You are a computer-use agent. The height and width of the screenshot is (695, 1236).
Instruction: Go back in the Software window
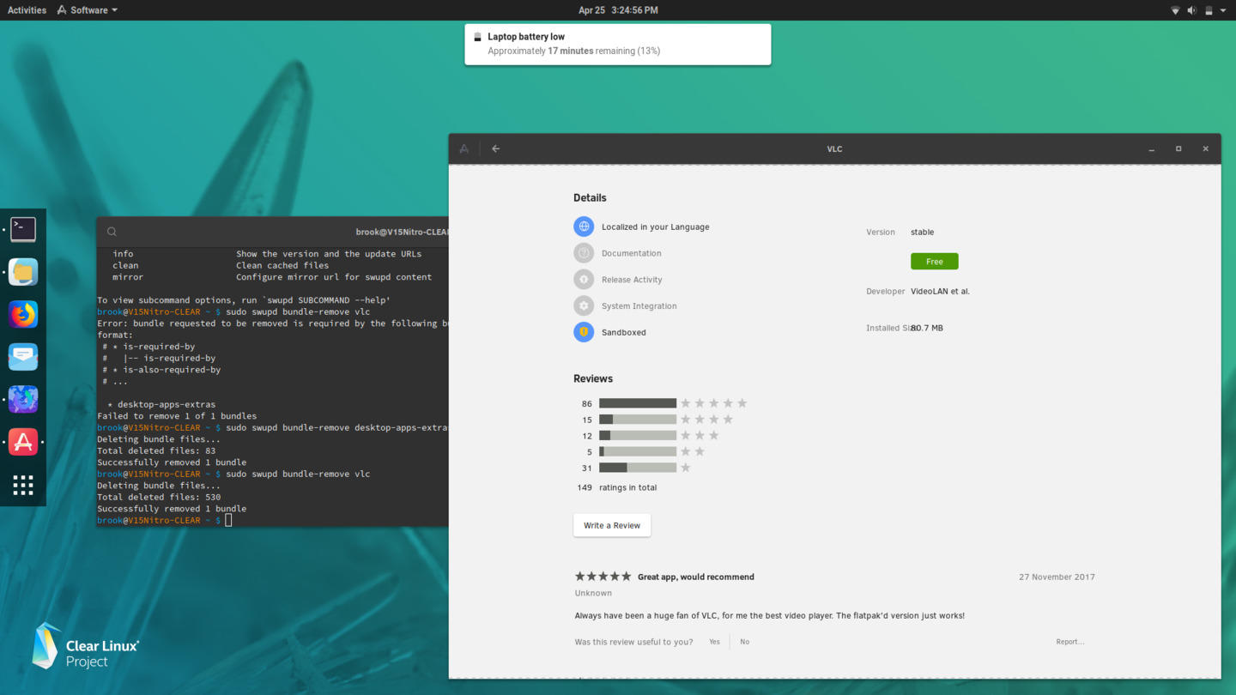[x=495, y=148]
